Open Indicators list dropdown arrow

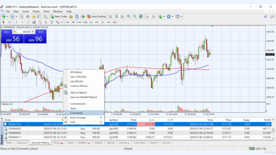(164, 16)
